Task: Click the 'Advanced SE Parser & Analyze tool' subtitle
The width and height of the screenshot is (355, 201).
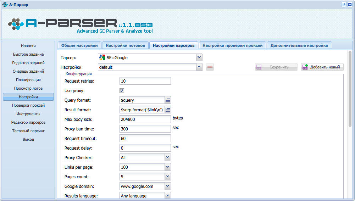Action: click(x=115, y=31)
